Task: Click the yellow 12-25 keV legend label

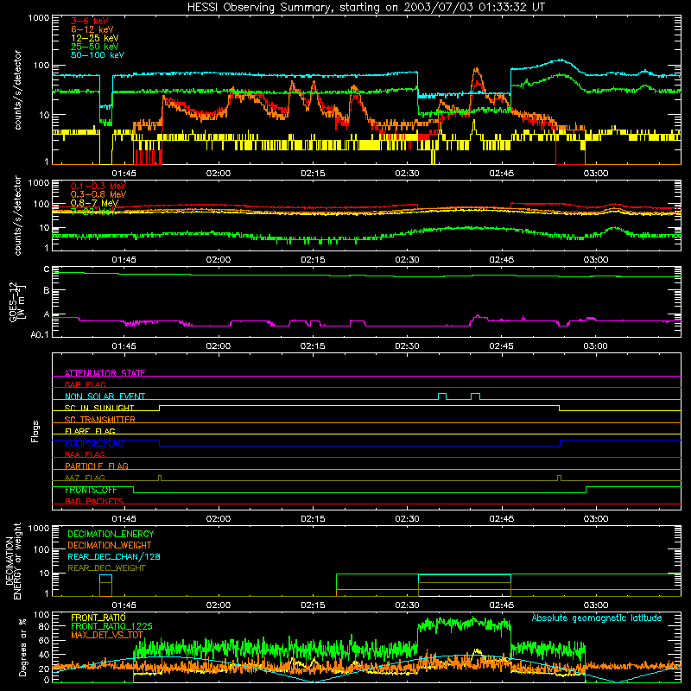Action: tap(95, 38)
